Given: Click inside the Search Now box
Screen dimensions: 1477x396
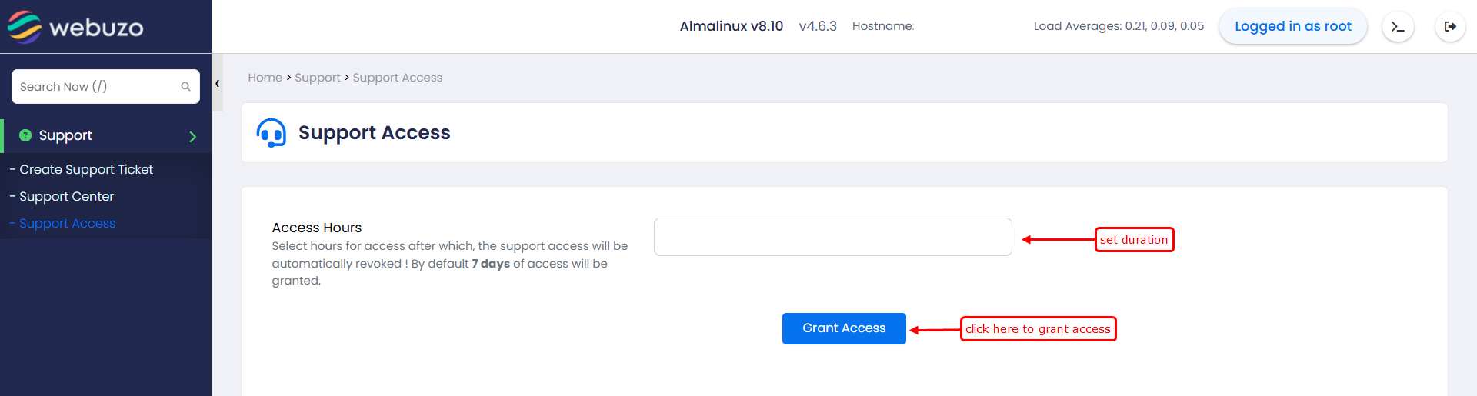Looking at the screenshot, I should click(96, 87).
